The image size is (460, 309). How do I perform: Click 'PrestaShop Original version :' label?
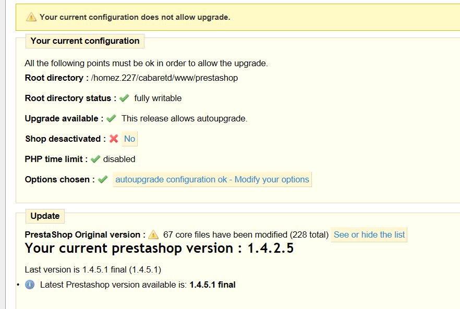click(85, 234)
